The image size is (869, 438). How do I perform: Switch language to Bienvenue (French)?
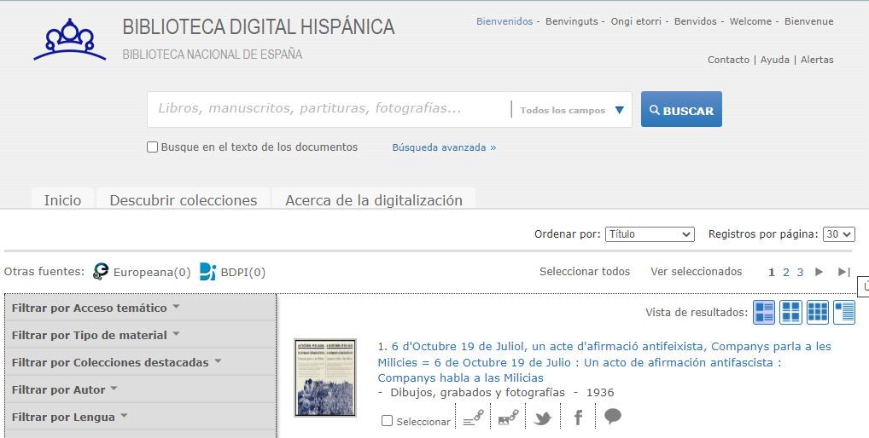click(808, 21)
